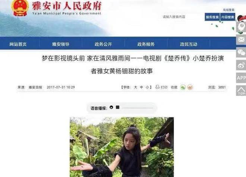
Task: Share article via green WeChat icon
Action: 183,87
